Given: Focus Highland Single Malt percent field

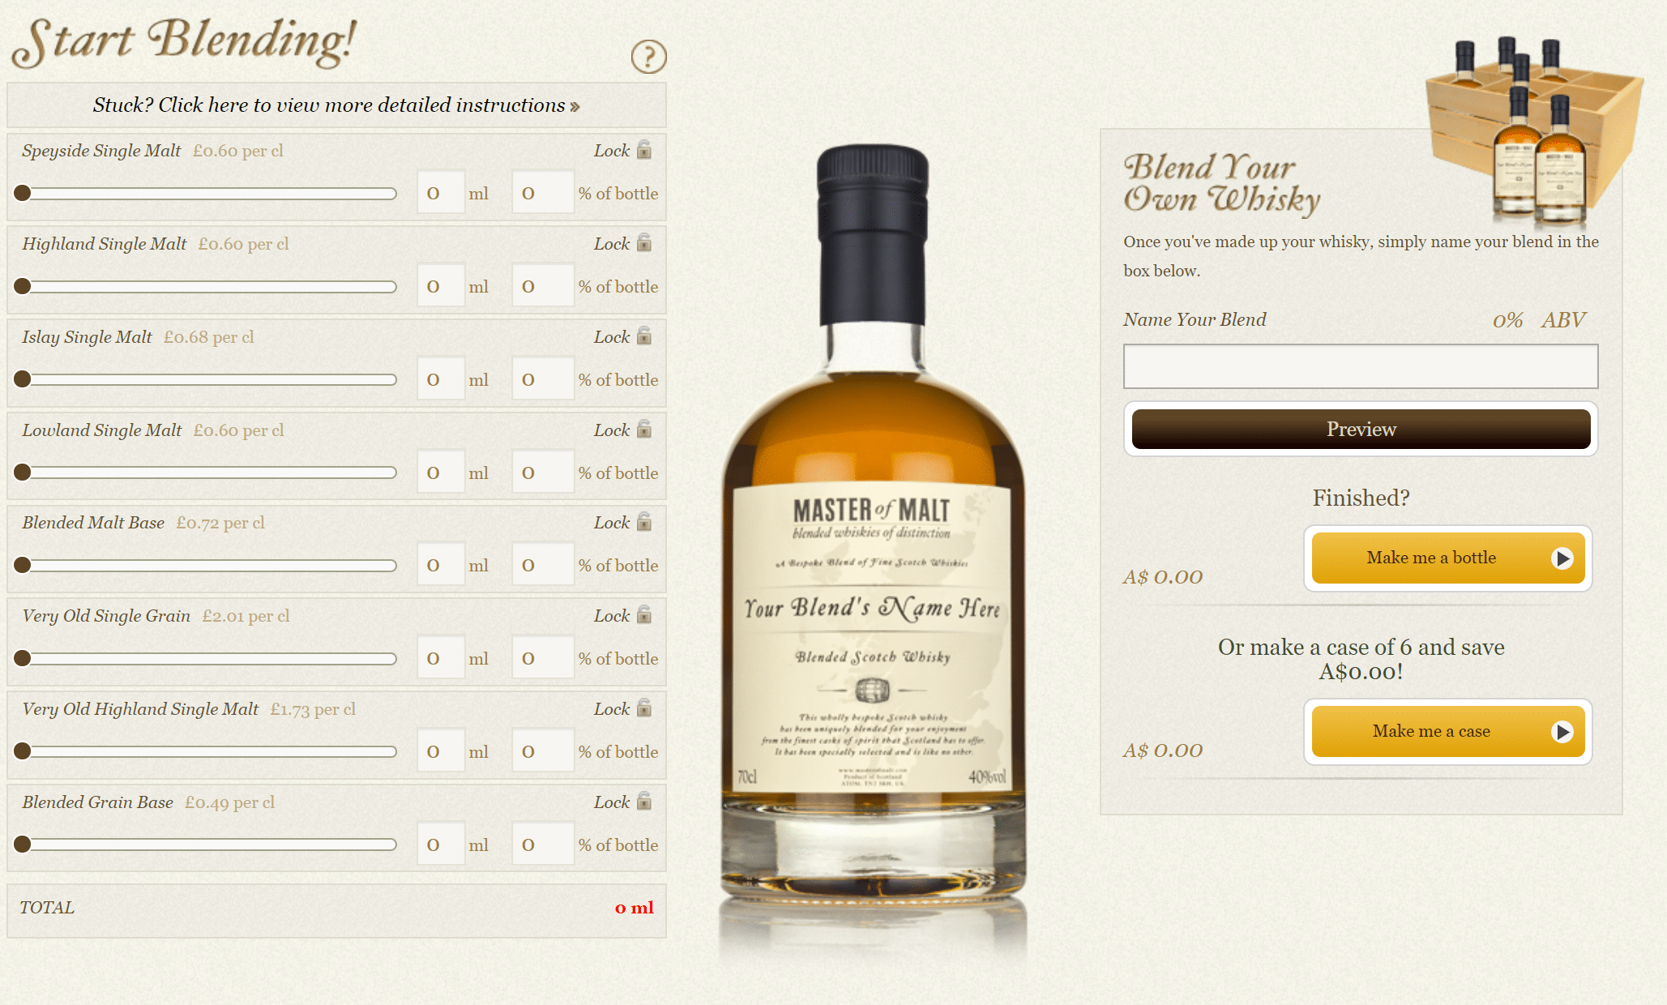Looking at the screenshot, I should click(543, 285).
